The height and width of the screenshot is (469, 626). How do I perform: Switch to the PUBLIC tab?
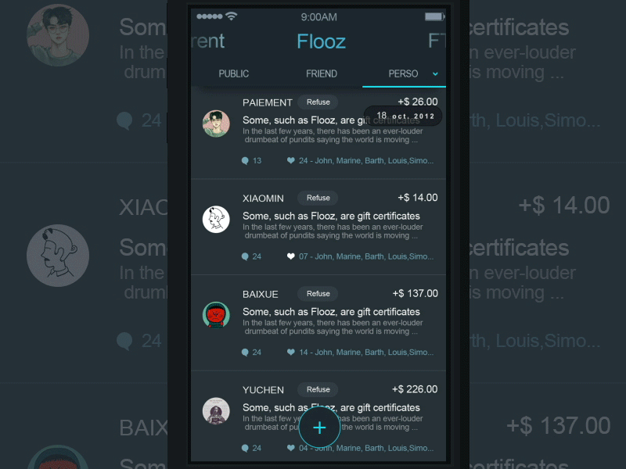(x=233, y=73)
